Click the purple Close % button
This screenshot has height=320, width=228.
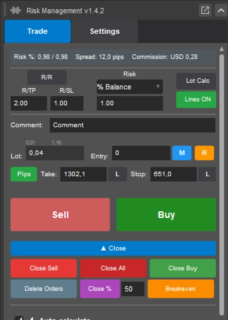coord(100,289)
